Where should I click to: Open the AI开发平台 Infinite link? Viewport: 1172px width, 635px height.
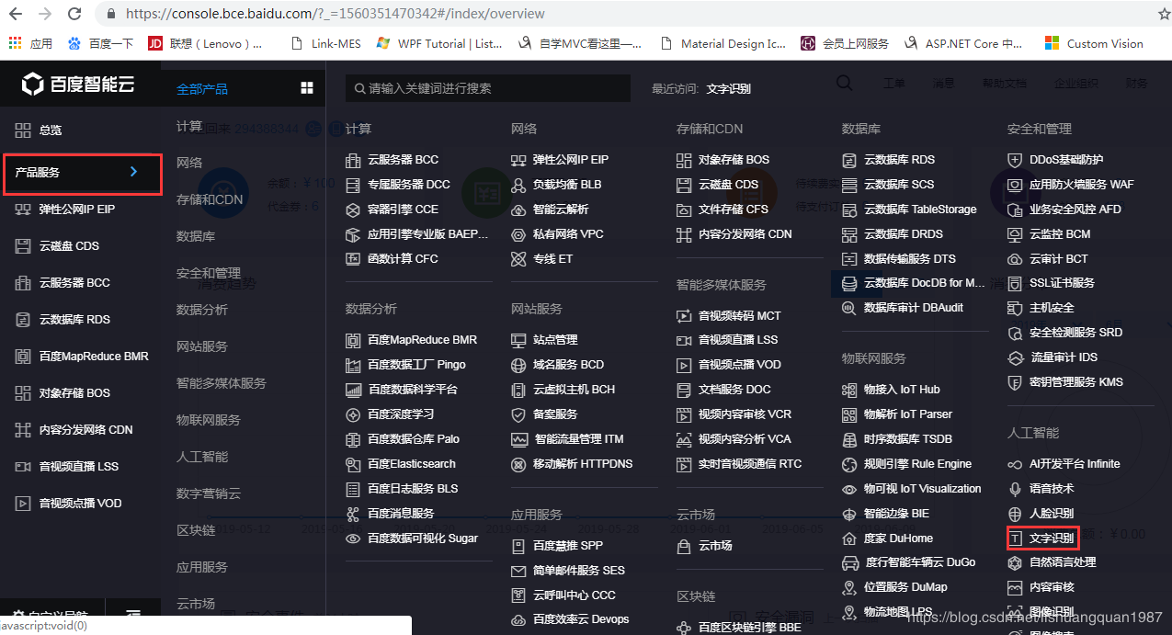pyautogui.click(x=1075, y=464)
